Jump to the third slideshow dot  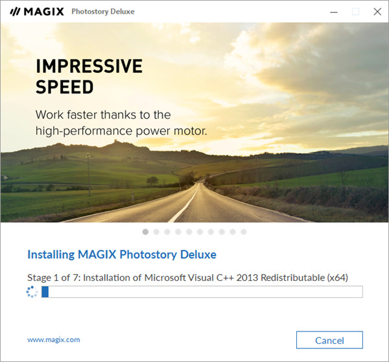click(x=167, y=232)
